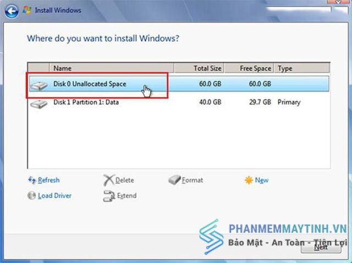Viewport: 352px width, 263px height.
Task: Click the 60.0 GB total size value
Action: click(x=210, y=84)
